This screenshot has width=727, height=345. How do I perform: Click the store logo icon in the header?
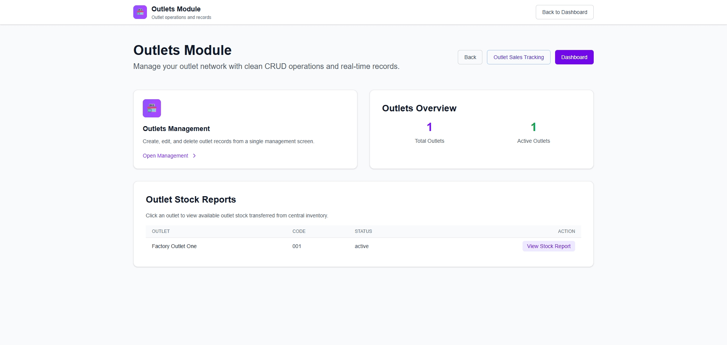pyautogui.click(x=140, y=12)
